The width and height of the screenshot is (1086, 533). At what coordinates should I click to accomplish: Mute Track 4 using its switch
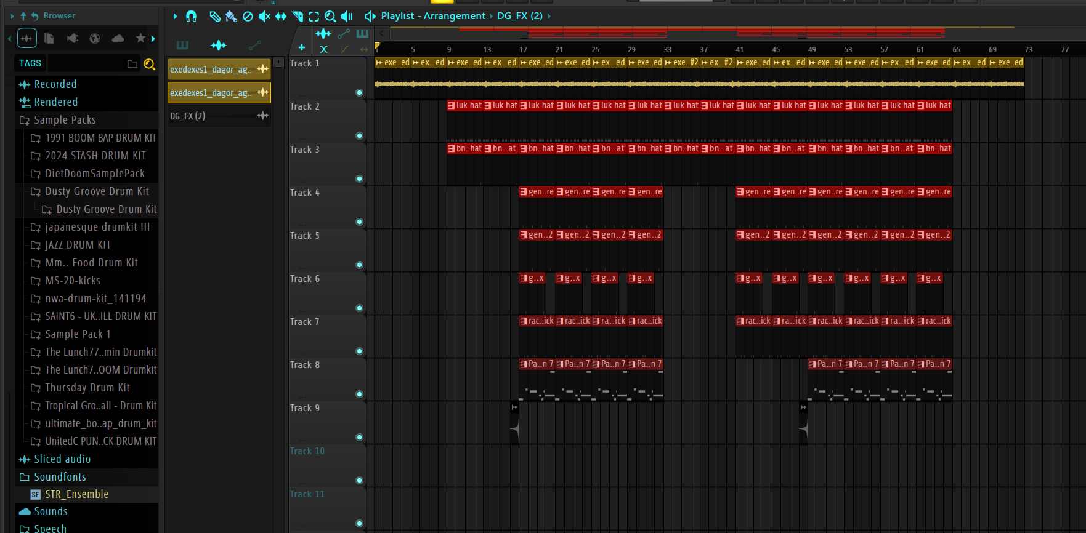tap(359, 222)
